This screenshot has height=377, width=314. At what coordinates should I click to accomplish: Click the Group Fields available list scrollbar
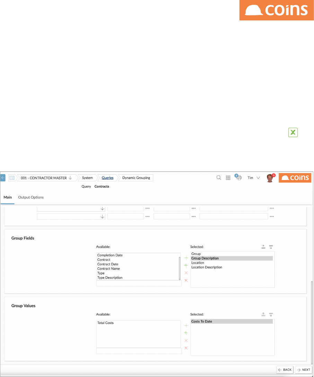click(x=180, y=268)
